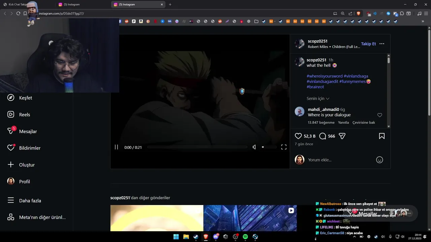Open the yellow post thumbnail below
This screenshot has width=431, height=242.
[157, 218]
